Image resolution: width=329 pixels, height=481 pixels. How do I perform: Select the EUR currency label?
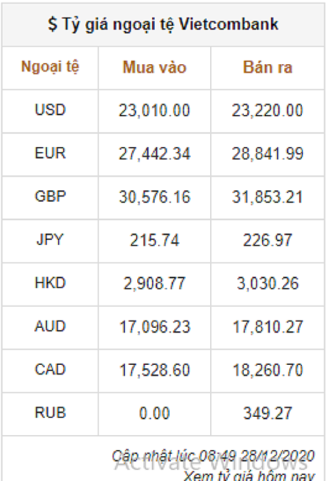pyautogui.click(x=50, y=153)
